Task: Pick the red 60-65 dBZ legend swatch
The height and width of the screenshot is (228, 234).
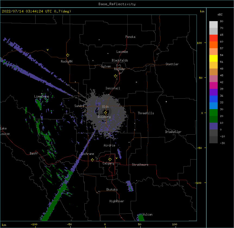Action: (x=213, y=38)
